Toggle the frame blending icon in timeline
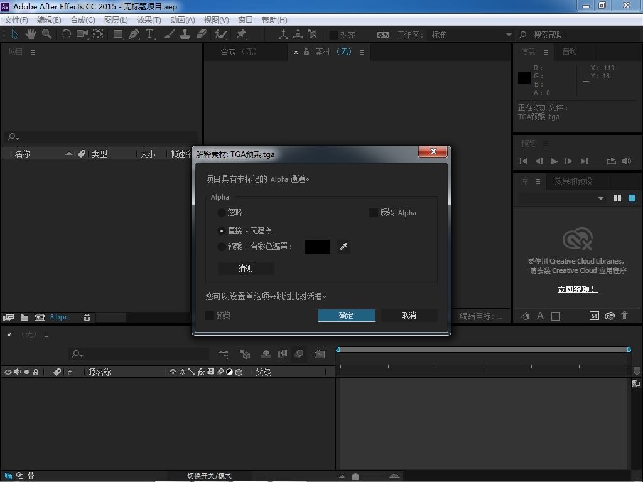The width and height of the screenshot is (643, 482). click(x=283, y=354)
